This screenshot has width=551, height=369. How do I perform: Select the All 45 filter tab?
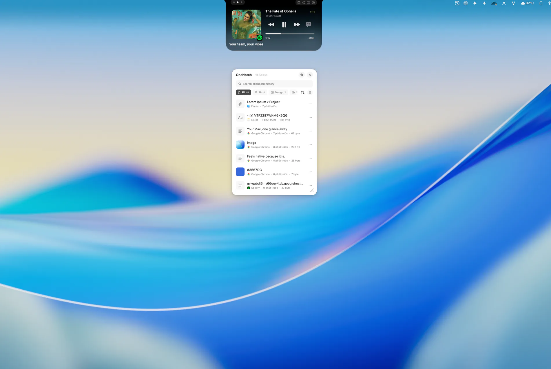point(243,92)
